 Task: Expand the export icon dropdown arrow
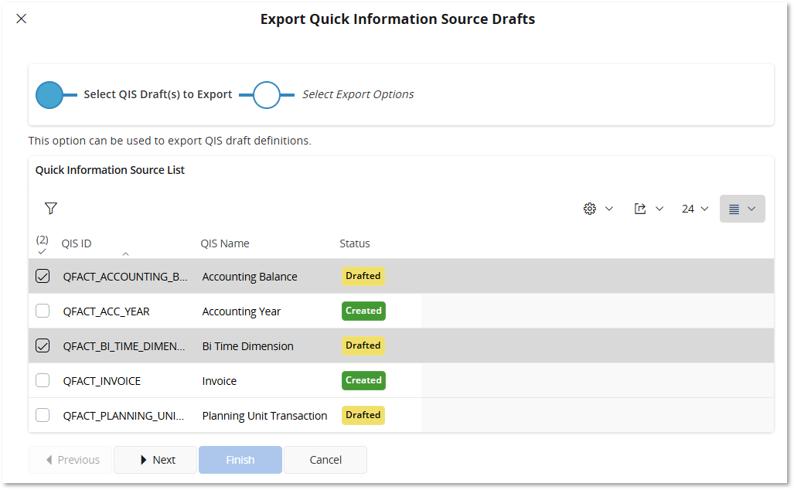tap(659, 209)
